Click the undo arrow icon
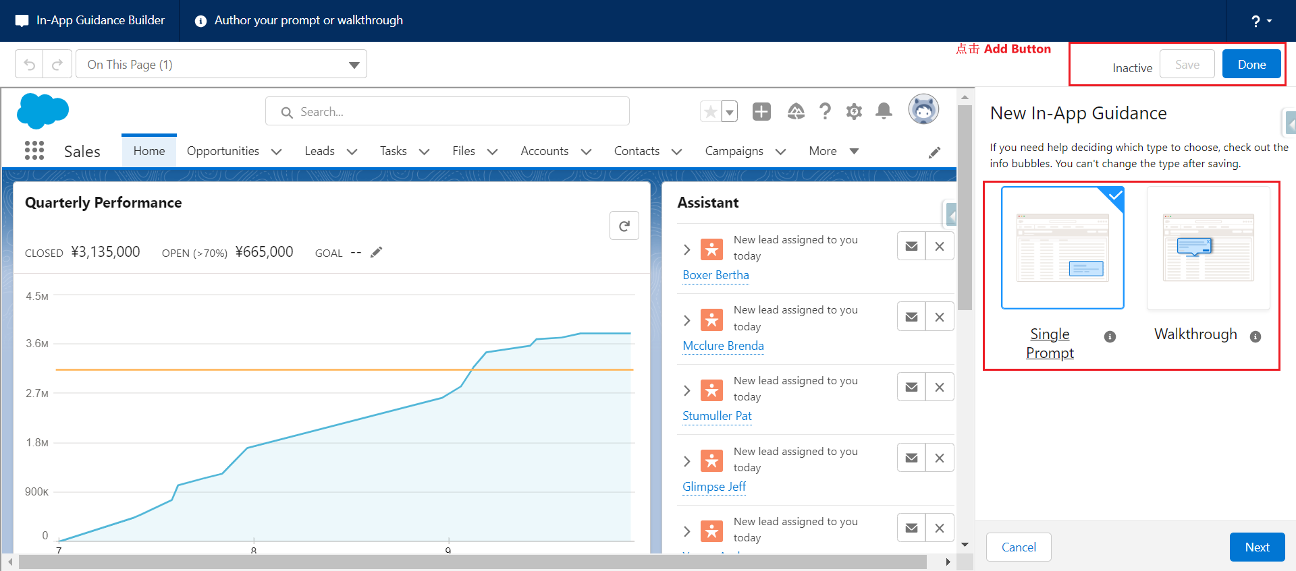The width and height of the screenshot is (1296, 571). click(x=29, y=65)
